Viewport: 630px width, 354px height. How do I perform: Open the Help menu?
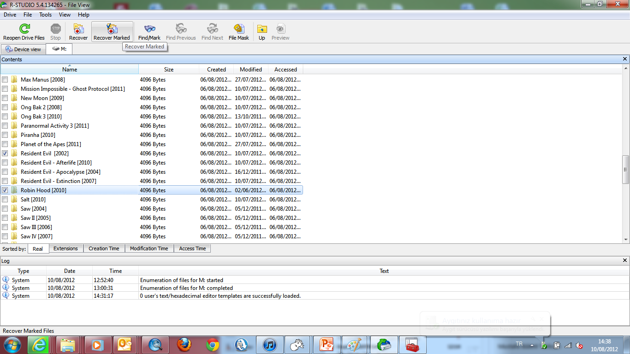pyautogui.click(x=84, y=15)
